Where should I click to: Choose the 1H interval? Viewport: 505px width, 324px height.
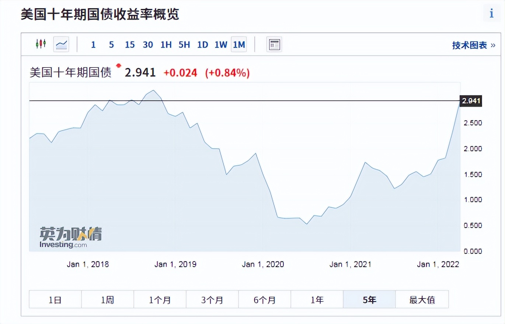point(166,45)
